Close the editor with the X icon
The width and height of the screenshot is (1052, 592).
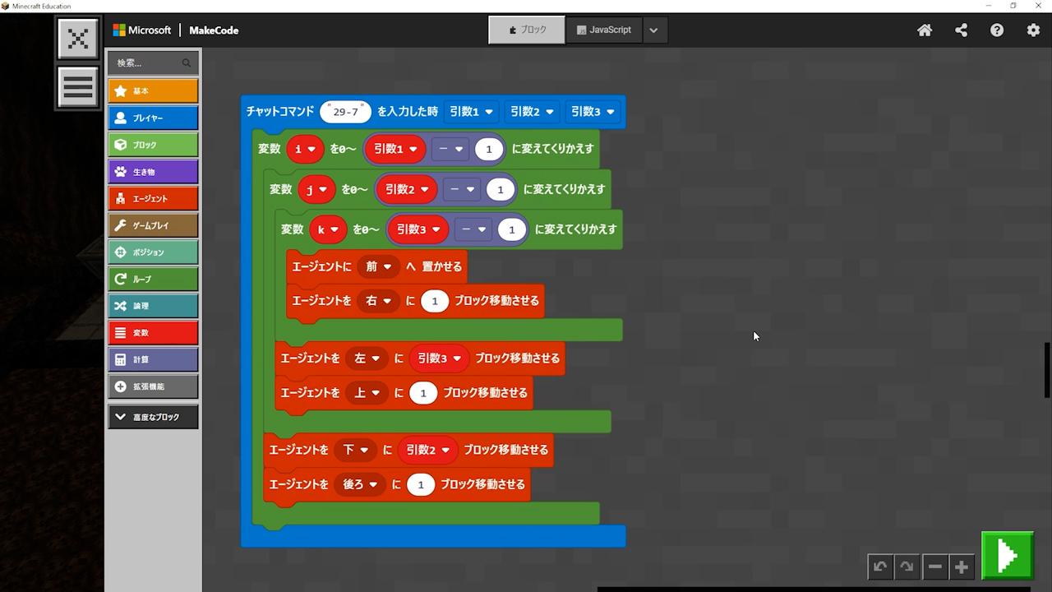[x=78, y=39]
